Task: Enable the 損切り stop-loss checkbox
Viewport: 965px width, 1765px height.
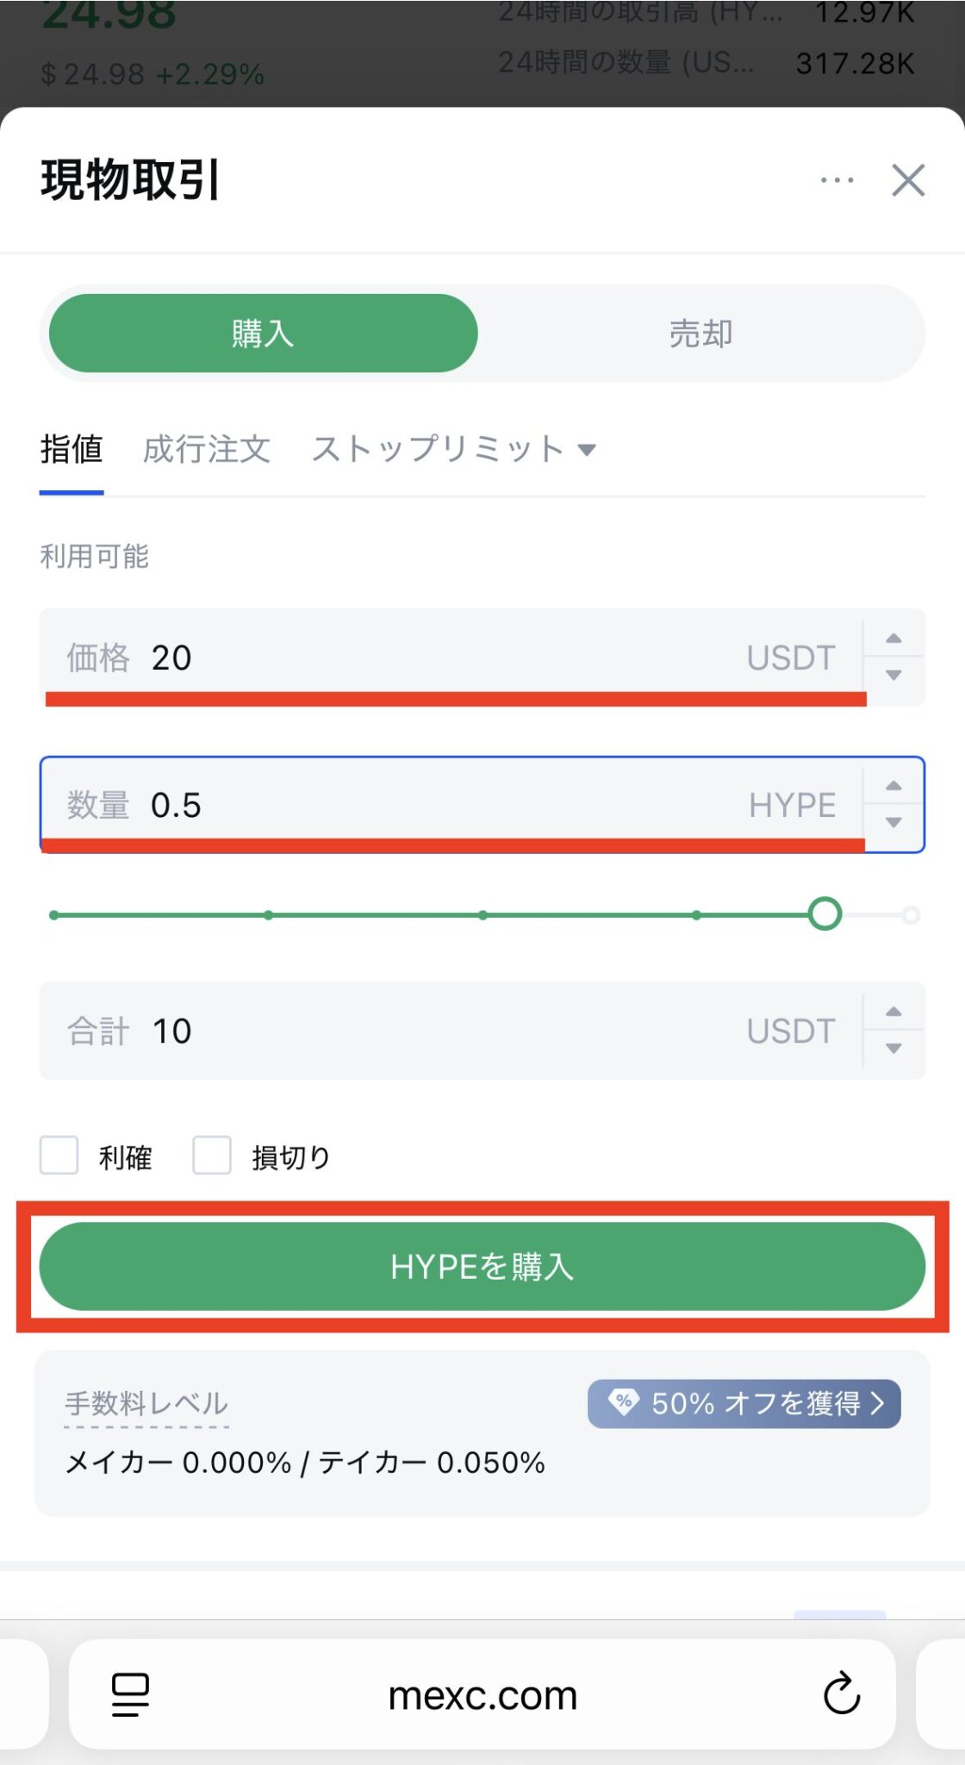Action: tap(211, 1155)
